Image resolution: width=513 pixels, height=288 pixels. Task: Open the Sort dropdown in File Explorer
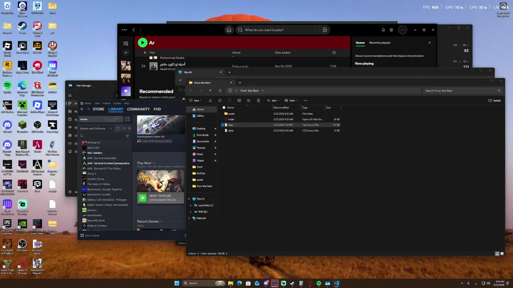tap(273, 100)
